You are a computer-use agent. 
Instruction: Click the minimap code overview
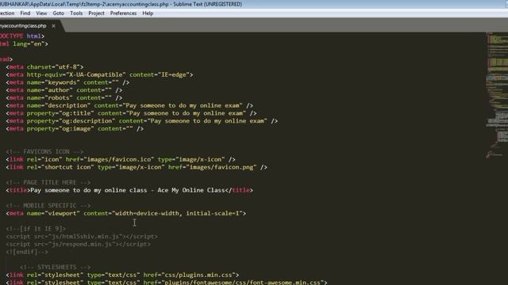pos(497,95)
